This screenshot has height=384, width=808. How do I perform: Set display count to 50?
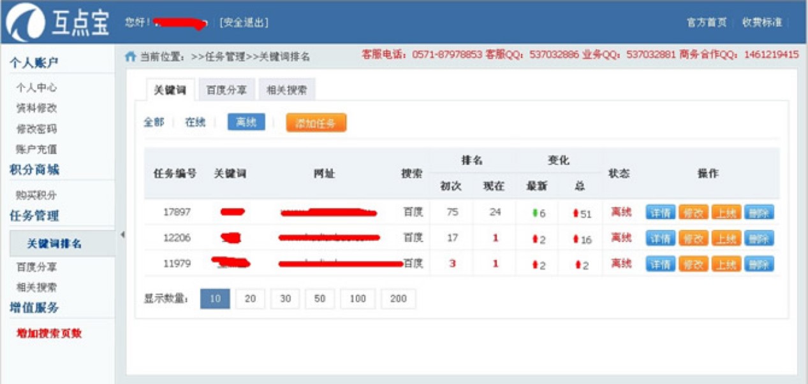pyautogui.click(x=320, y=299)
